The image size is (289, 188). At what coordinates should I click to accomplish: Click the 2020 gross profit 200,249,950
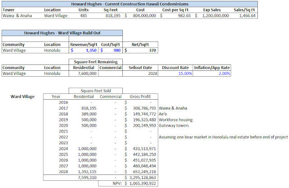[x=144, y=125]
